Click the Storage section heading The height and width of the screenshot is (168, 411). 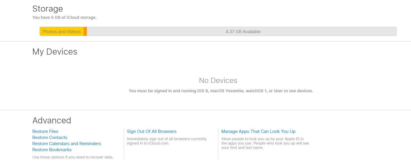point(48,9)
